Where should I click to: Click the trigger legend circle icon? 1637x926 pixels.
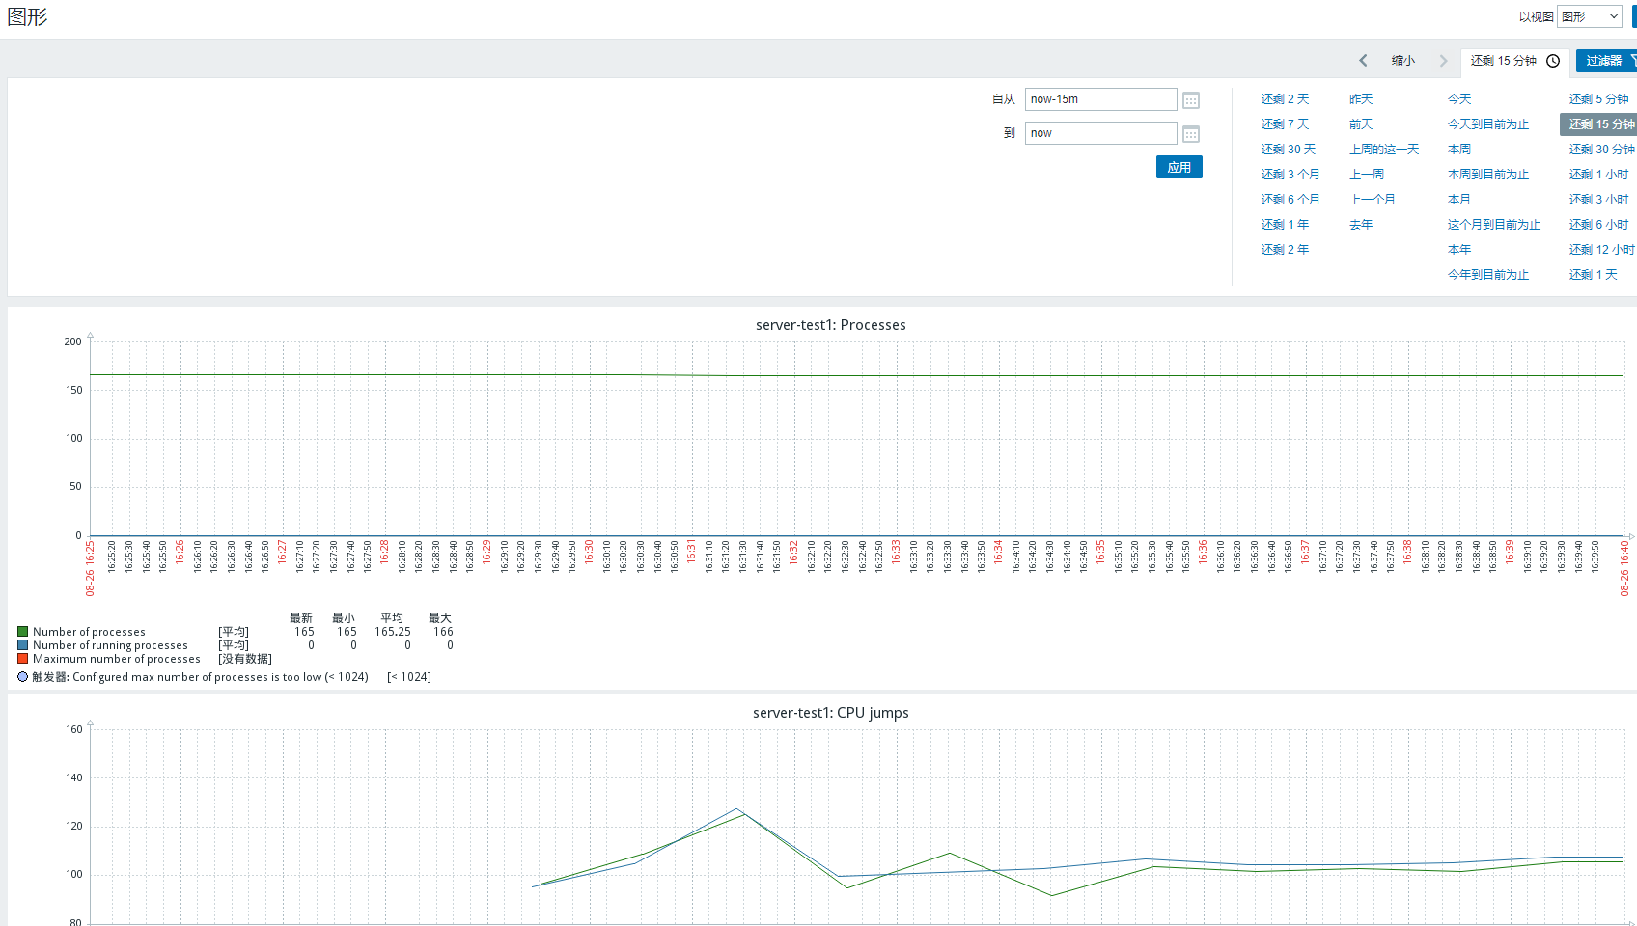point(23,677)
